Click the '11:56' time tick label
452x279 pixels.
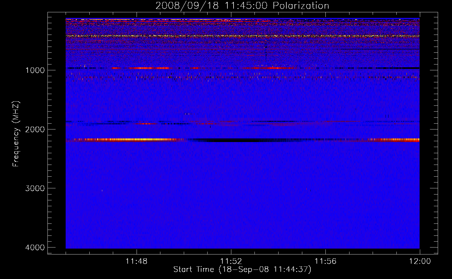coord(325,261)
